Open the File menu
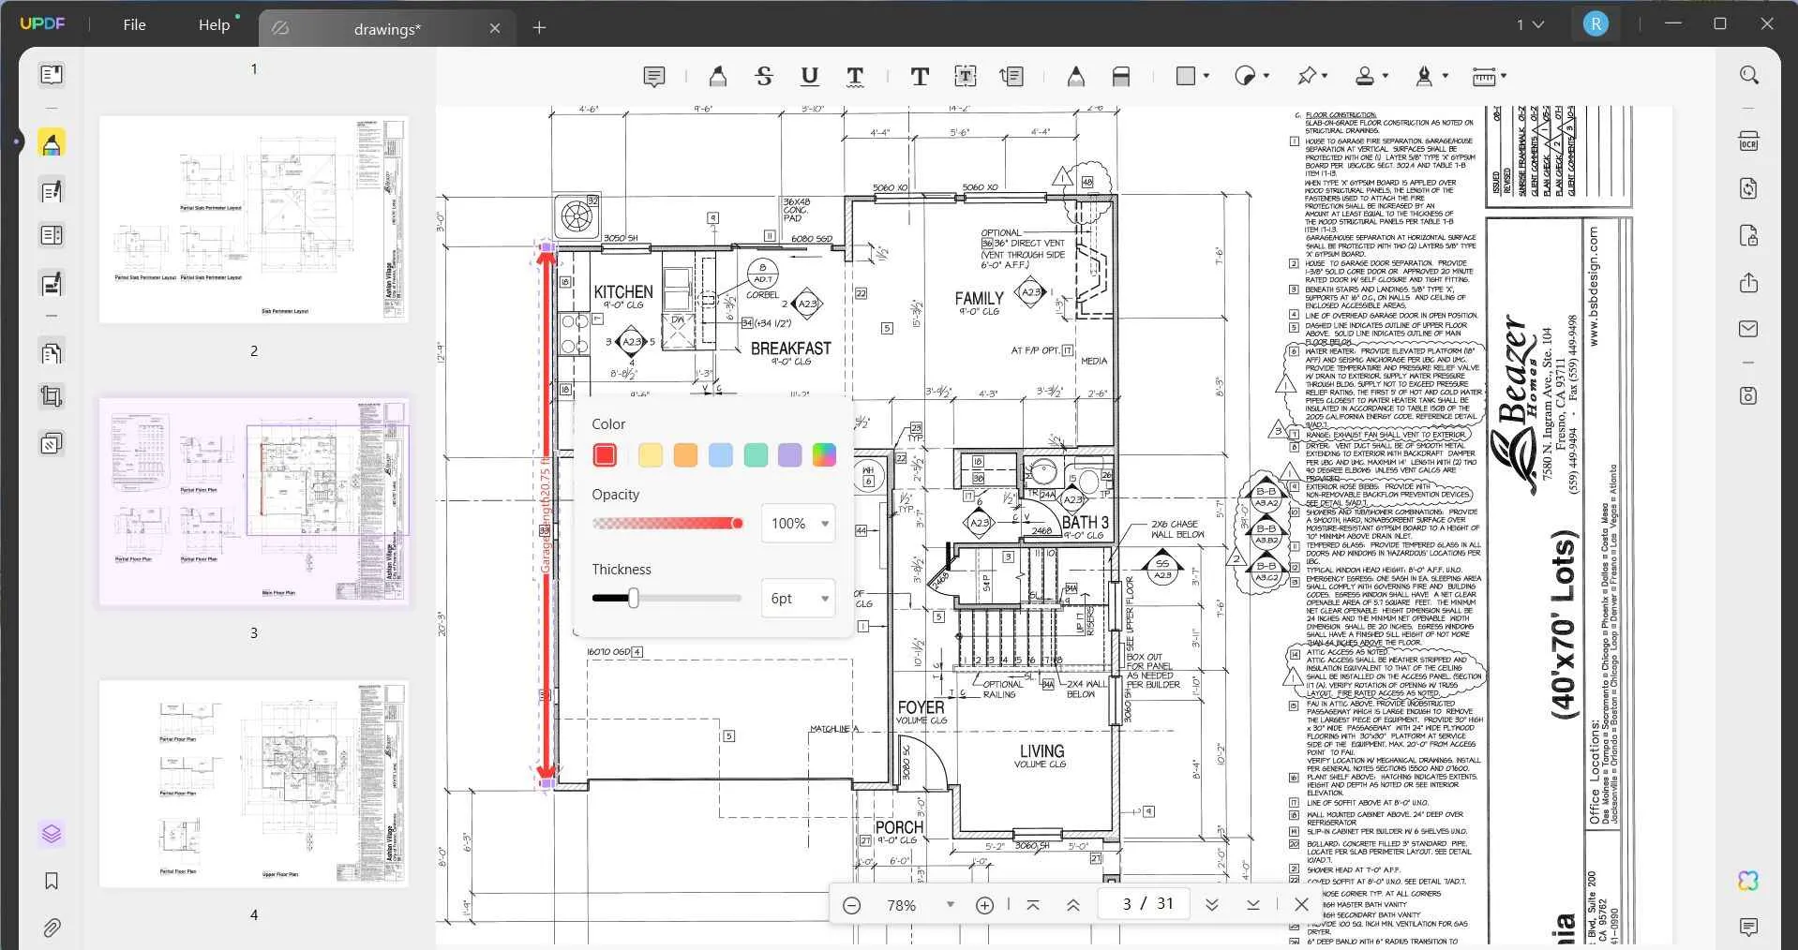Image resolution: width=1798 pixels, height=950 pixels. pyautogui.click(x=134, y=25)
